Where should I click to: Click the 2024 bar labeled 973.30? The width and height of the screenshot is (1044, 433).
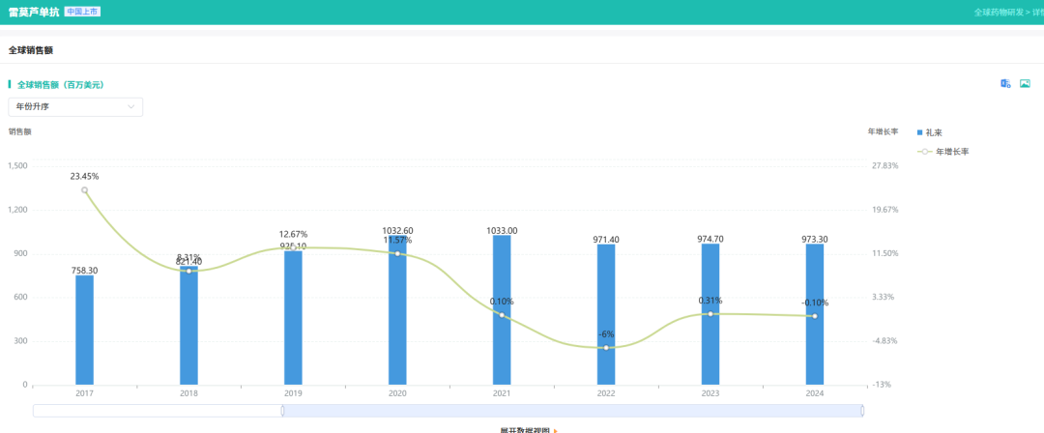pyautogui.click(x=815, y=314)
